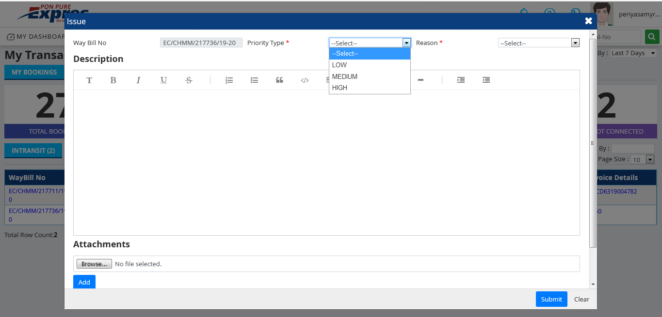Click the underline formatting icon
The width and height of the screenshot is (662, 317).
163,80
